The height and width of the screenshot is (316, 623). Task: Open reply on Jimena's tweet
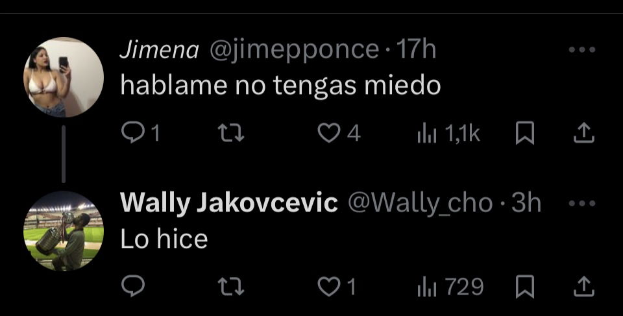[x=140, y=133]
